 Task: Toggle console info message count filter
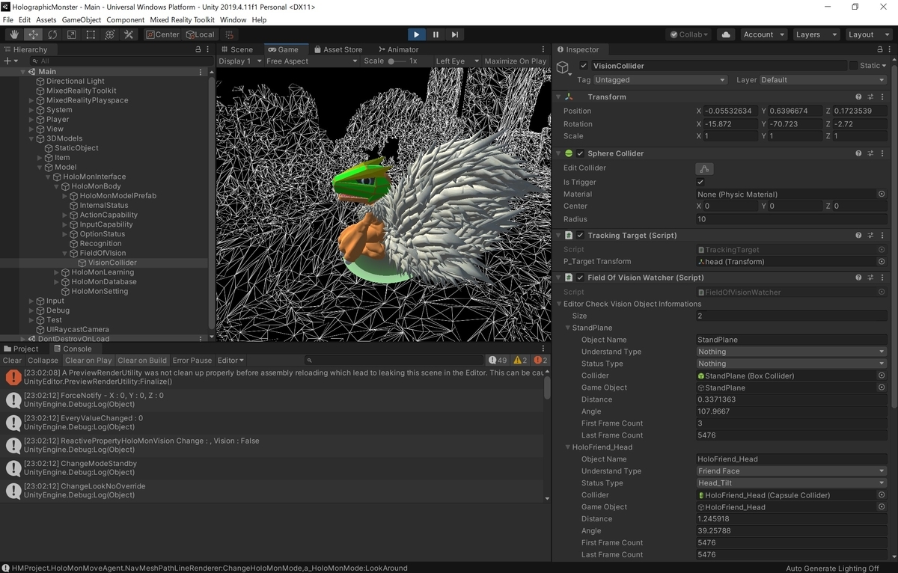498,361
